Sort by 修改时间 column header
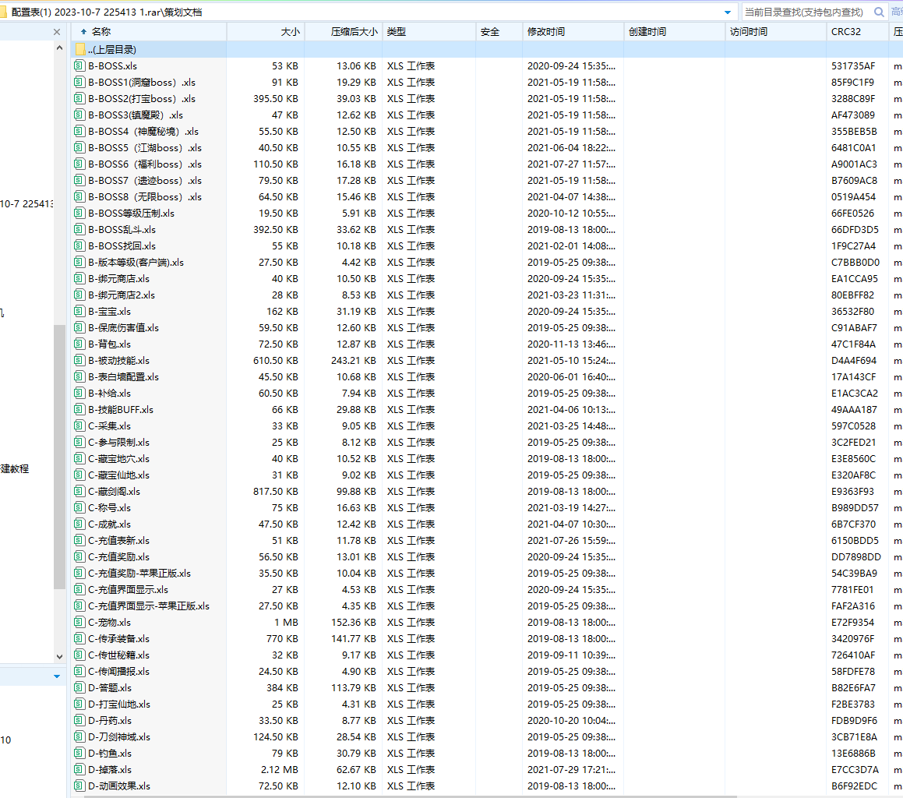This screenshot has height=798, width=903. click(x=546, y=32)
